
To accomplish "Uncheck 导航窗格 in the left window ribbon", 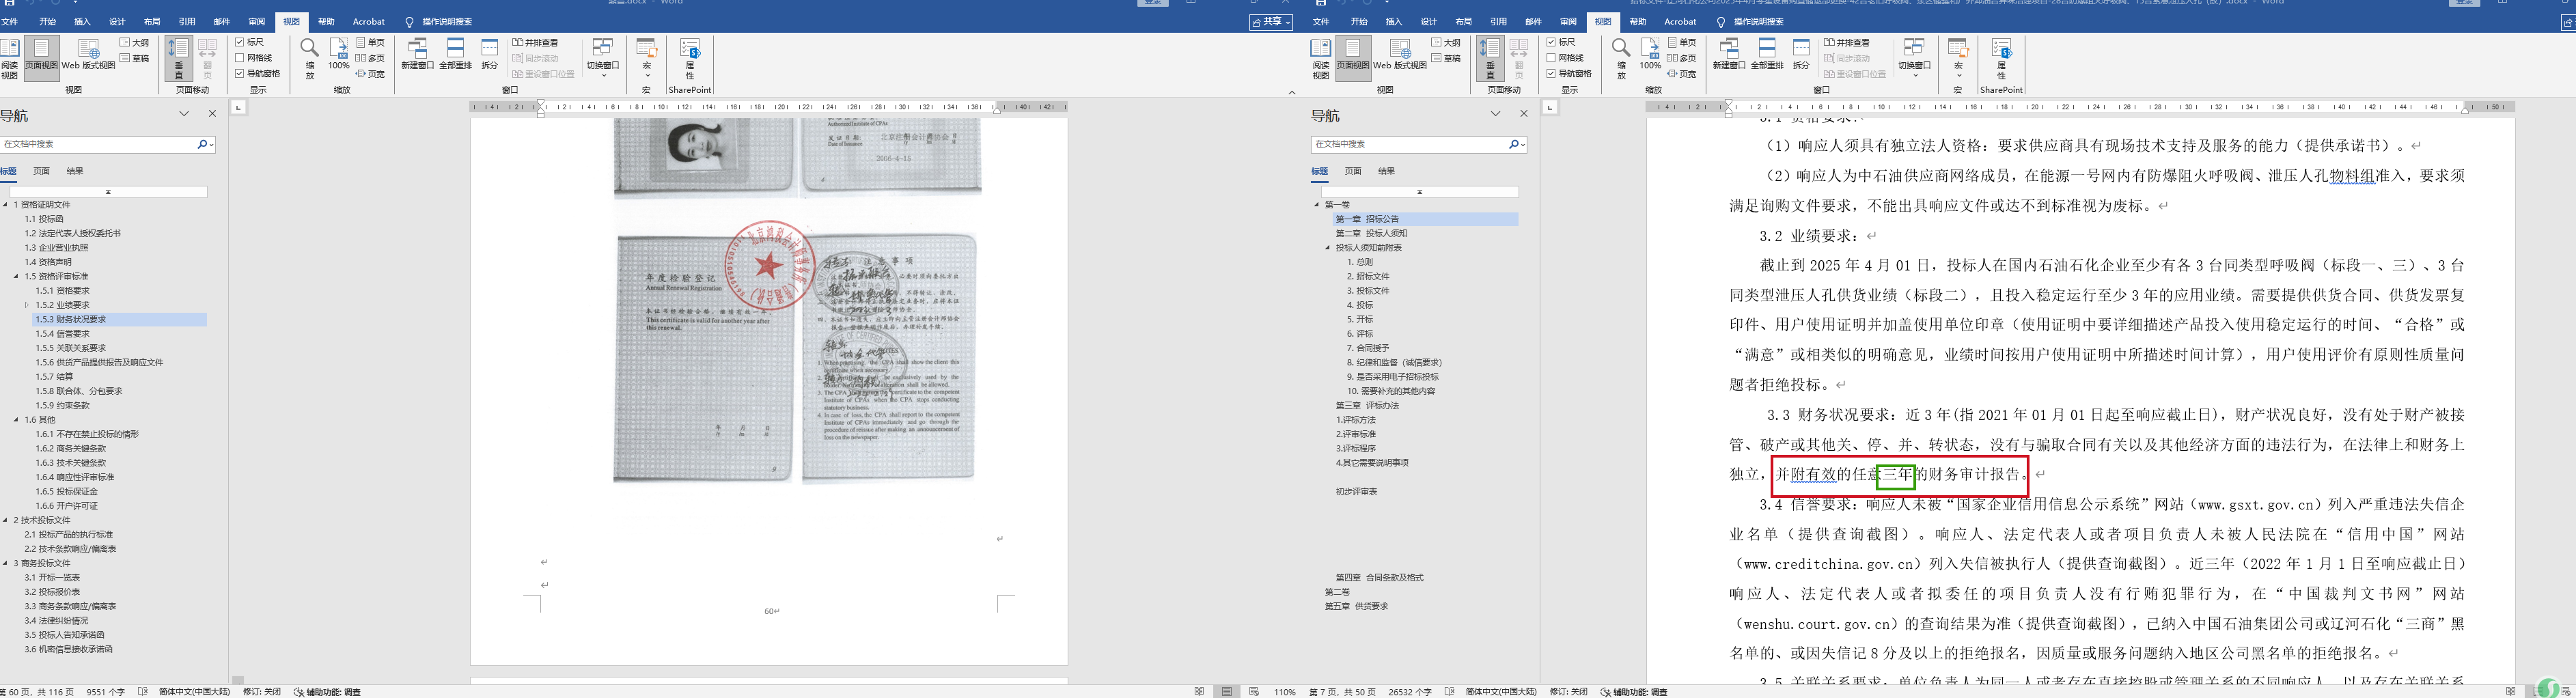I will [x=240, y=73].
